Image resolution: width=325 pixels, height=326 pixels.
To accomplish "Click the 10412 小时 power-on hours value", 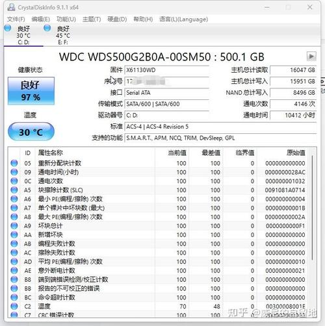I will pyautogui.click(x=293, y=115).
